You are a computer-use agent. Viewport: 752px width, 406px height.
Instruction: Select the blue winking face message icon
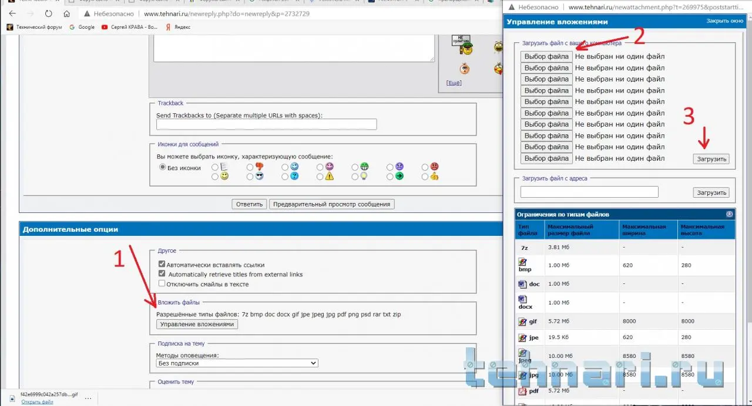294,167
